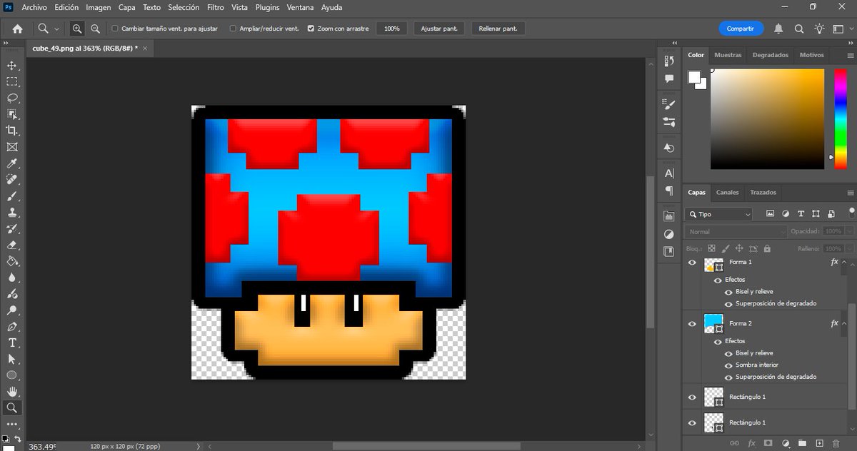Switch to the Trazados tab
The height and width of the screenshot is (451, 857).
(x=763, y=193)
